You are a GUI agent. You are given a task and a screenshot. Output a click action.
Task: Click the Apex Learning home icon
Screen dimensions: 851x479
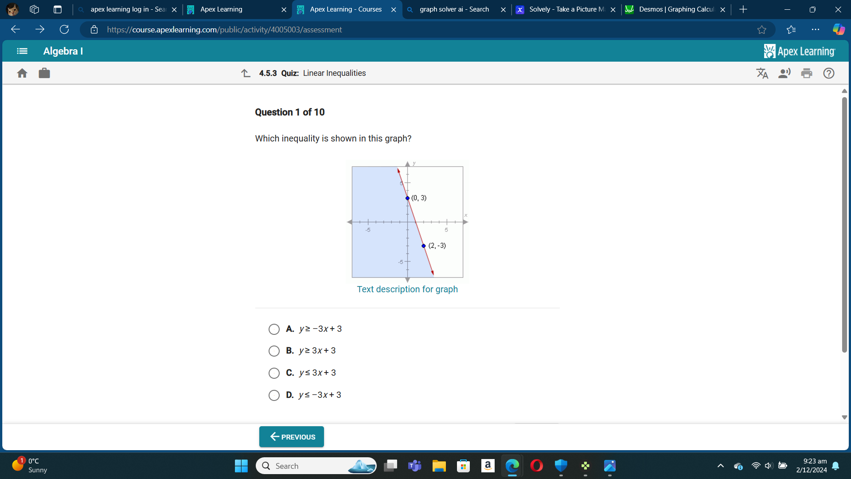coord(22,73)
